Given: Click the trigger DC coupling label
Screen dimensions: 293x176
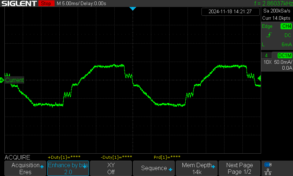Looking at the screenshot, I should click(288, 35).
